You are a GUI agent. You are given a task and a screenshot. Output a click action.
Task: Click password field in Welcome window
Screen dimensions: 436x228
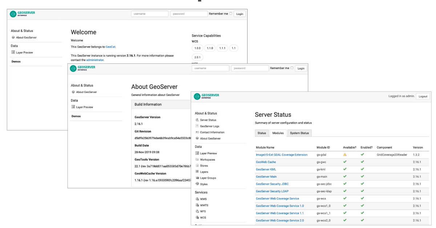[189, 14]
